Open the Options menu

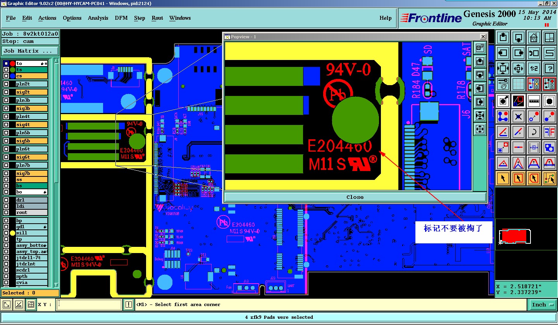coord(72,18)
